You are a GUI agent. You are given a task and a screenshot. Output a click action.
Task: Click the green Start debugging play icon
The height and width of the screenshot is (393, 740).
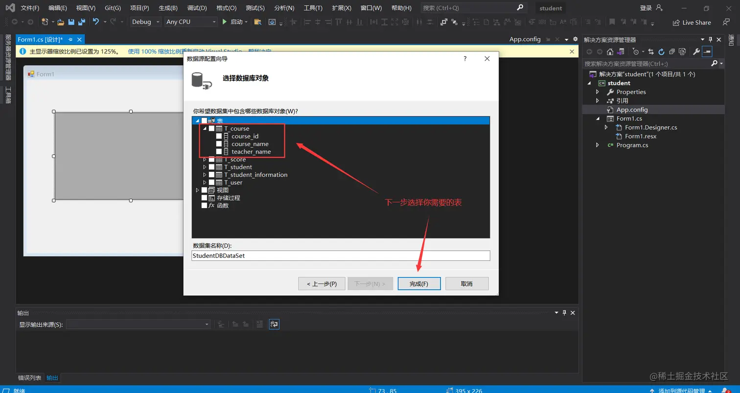click(224, 22)
